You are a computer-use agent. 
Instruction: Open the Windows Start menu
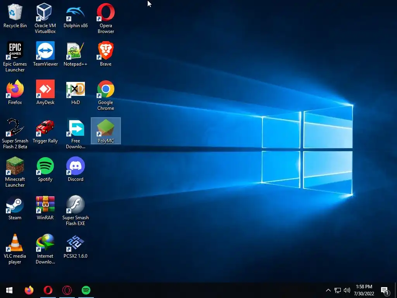9,290
